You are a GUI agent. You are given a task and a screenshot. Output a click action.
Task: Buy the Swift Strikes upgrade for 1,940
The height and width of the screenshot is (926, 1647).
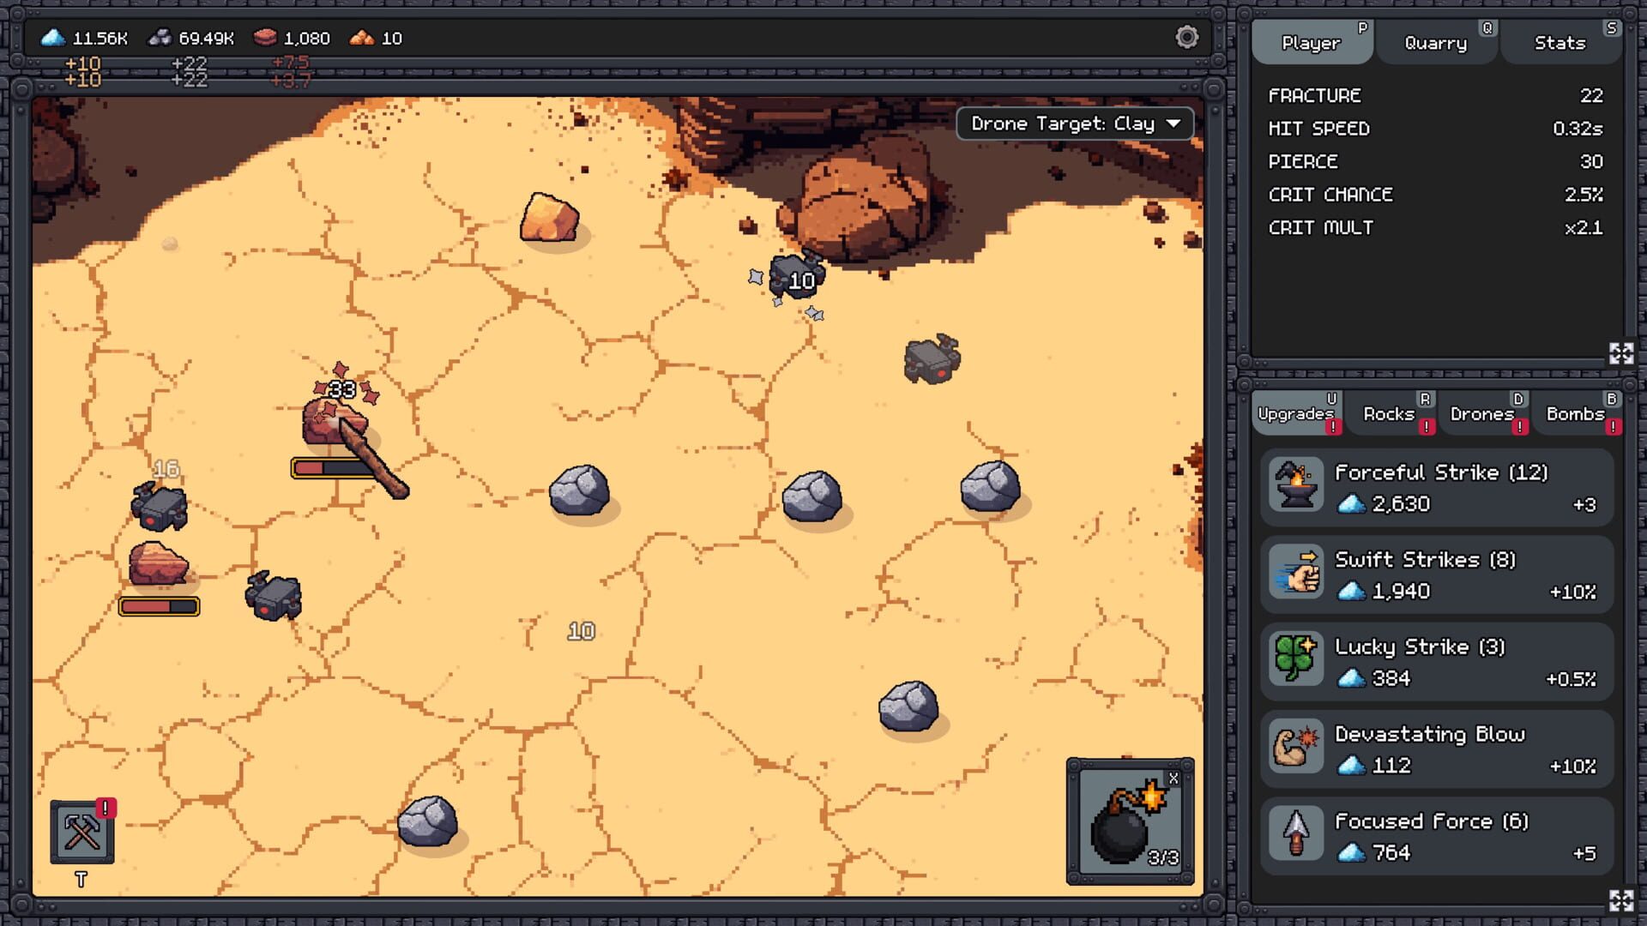pos(1437,574)
